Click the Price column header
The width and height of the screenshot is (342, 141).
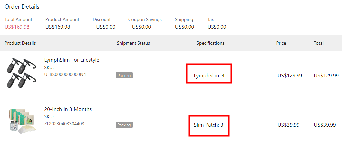281,43
